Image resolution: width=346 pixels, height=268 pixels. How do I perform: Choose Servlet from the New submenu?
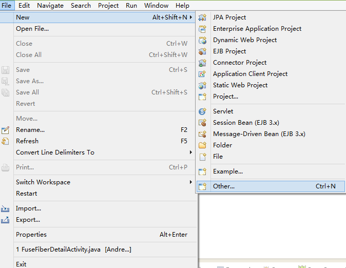pos(271,111)
